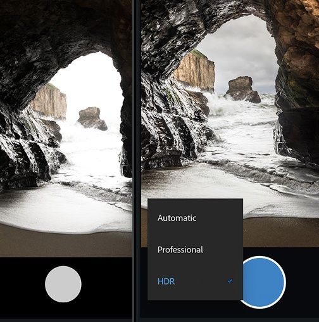Tap the gray shutter button on left
Screen dimensions: 319x322
tap(63, 284)
